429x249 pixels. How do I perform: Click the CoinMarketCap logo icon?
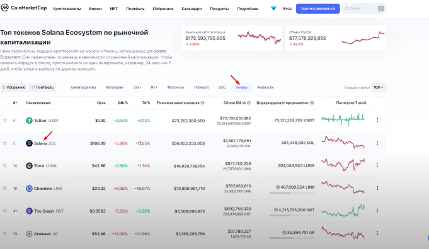4,8
